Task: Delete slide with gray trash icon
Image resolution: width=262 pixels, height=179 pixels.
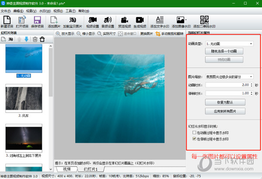Action: pos(35,40)
